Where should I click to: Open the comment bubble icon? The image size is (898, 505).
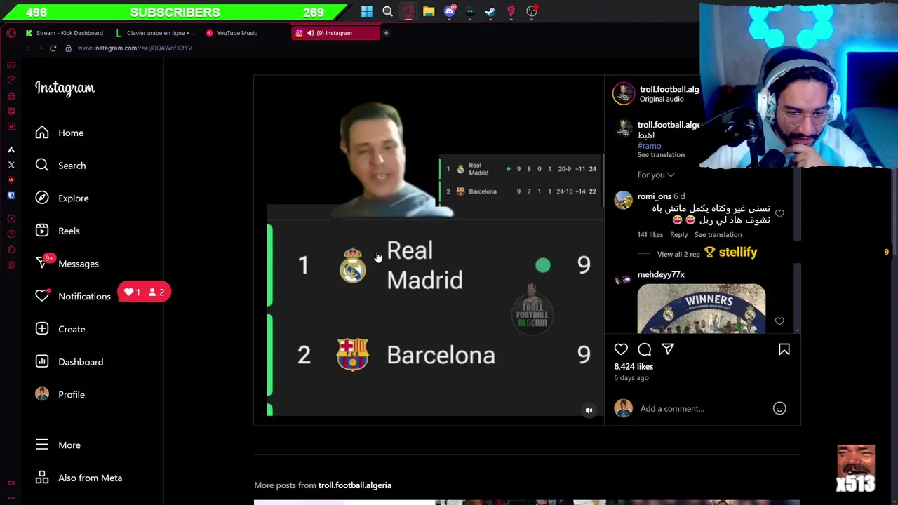point(645,349)
